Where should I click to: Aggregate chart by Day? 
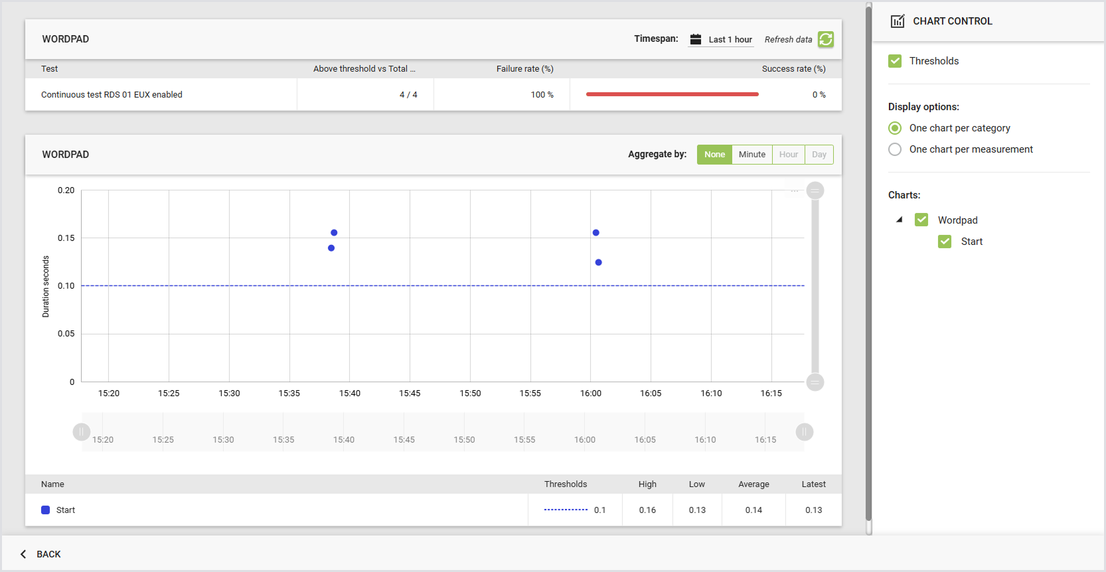pyautogui.click(x=819, y=155)
